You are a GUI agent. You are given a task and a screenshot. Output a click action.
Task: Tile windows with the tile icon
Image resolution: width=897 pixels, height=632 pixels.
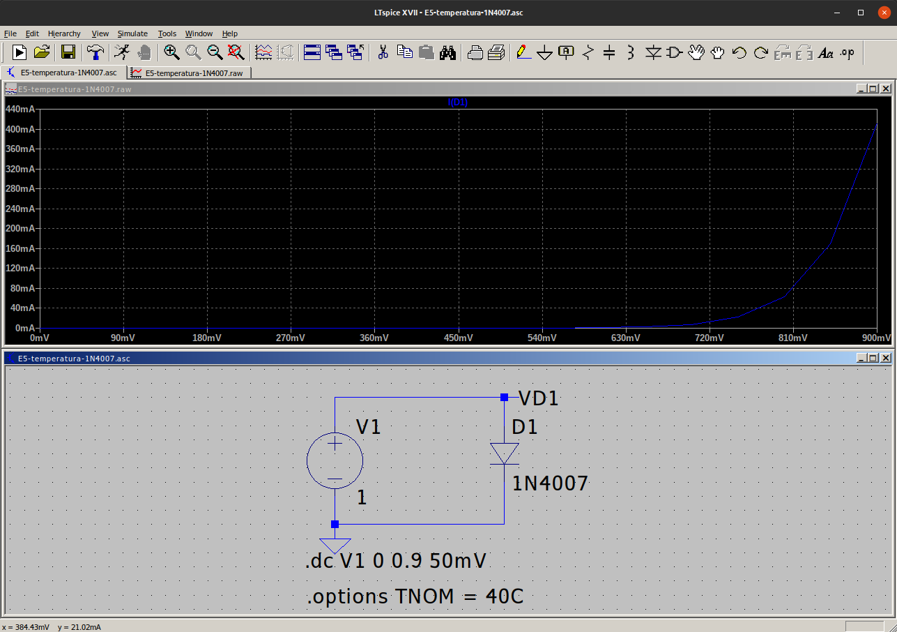click(x=312, y=52)
